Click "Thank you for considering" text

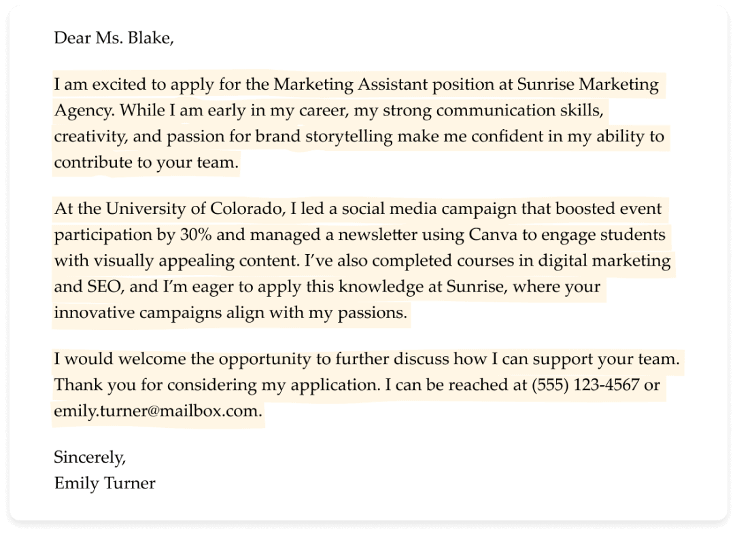pos(145,385)
